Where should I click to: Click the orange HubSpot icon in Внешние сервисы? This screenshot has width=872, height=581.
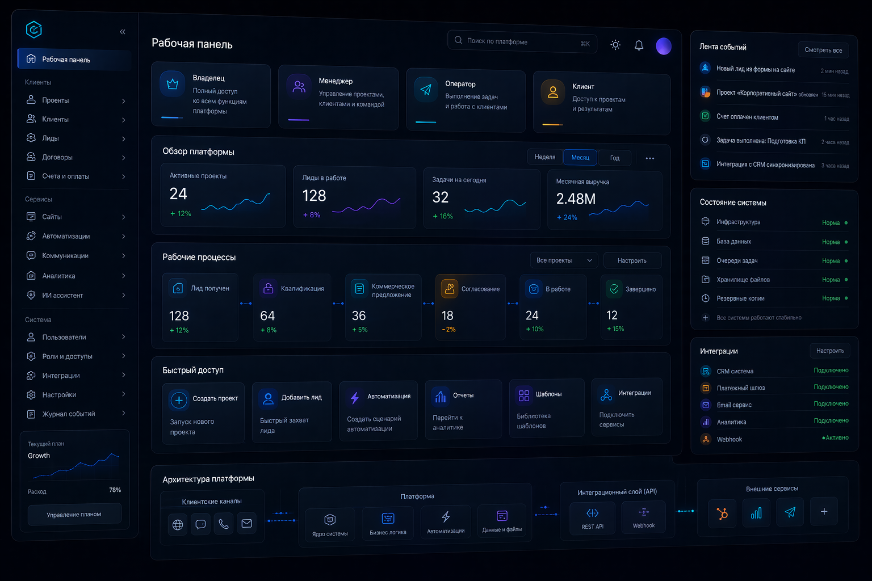pyautogui.click(x=722, y=513)
